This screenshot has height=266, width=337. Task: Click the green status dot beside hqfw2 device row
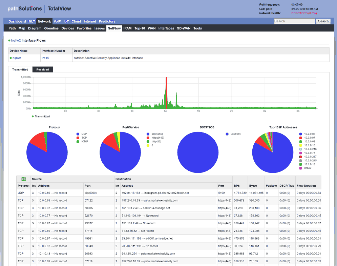point(11,58)
